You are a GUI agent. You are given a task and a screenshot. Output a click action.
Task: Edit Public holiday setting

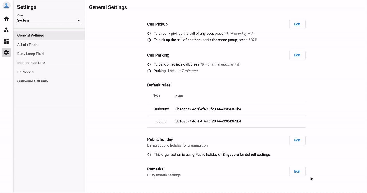297,140
